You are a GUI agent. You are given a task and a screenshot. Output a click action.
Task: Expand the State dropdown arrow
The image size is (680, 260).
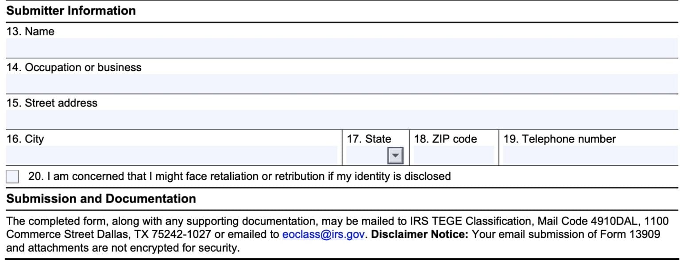pyautogui.click(x=395, y=156)
